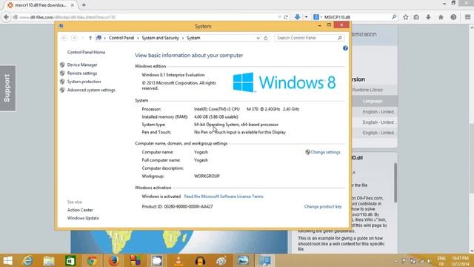Open a new Firefox tab
This screenshot has height=267, width=474.
point(84,5)
